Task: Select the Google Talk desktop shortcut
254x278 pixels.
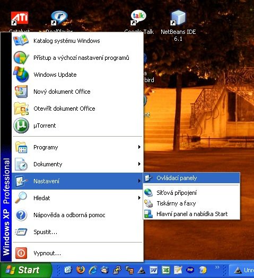Action: click(139, 22)
